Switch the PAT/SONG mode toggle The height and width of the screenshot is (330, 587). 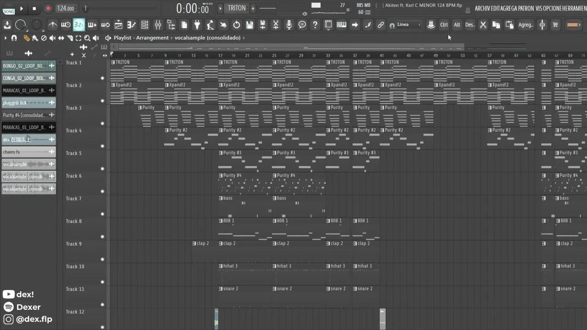point(9,8)
